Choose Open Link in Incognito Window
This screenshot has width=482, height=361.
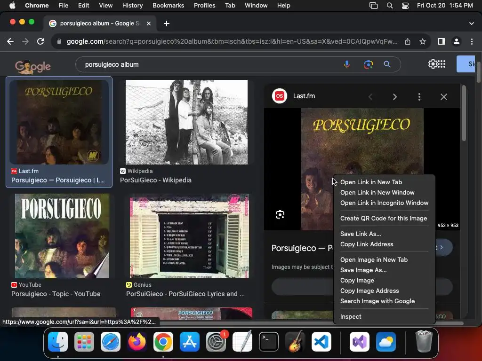(384, 203)
